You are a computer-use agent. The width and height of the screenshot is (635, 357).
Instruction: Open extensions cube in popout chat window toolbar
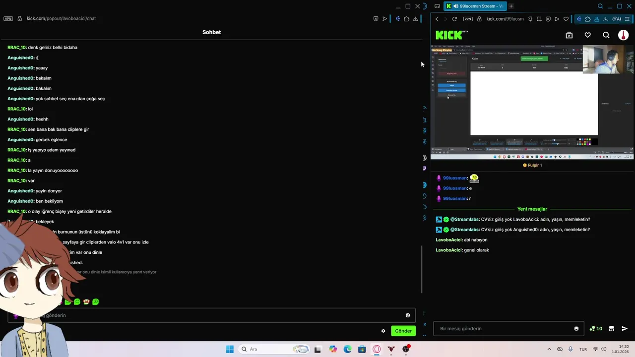tap(406, 18)
